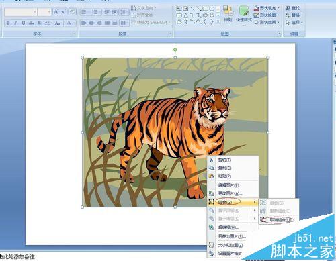Toggle align text right
Image resolution: width=336 pixels, height=261 pixels.
(99, 23)
